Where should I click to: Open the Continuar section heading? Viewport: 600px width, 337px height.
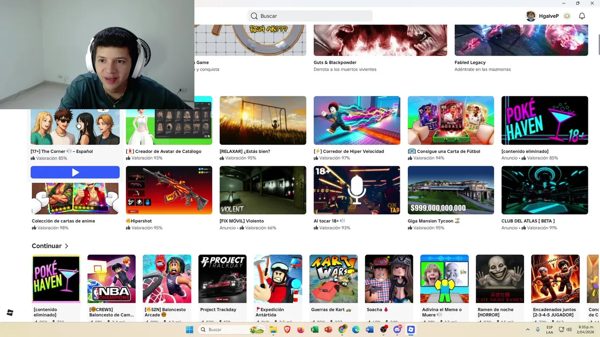click(x=46, y=246)
